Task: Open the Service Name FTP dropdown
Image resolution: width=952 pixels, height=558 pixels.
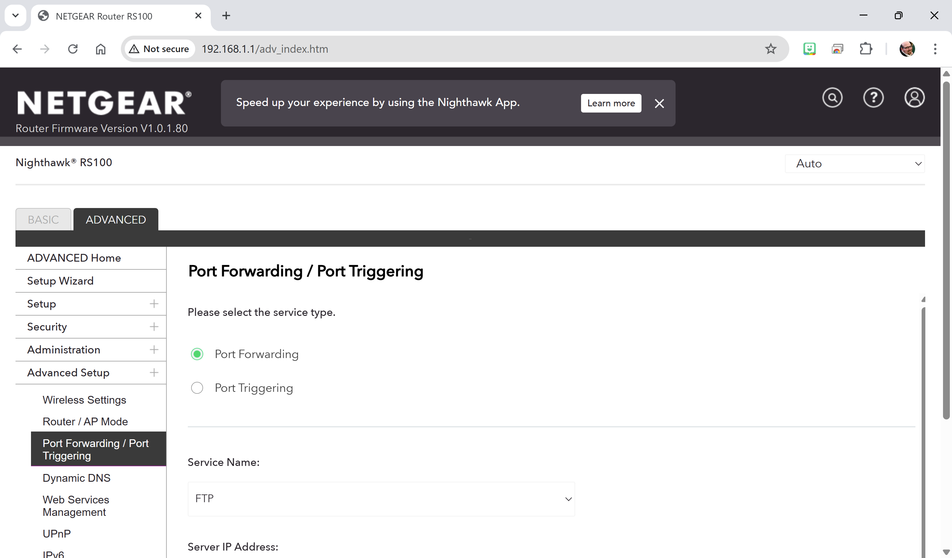Action: tap(381, 499)
